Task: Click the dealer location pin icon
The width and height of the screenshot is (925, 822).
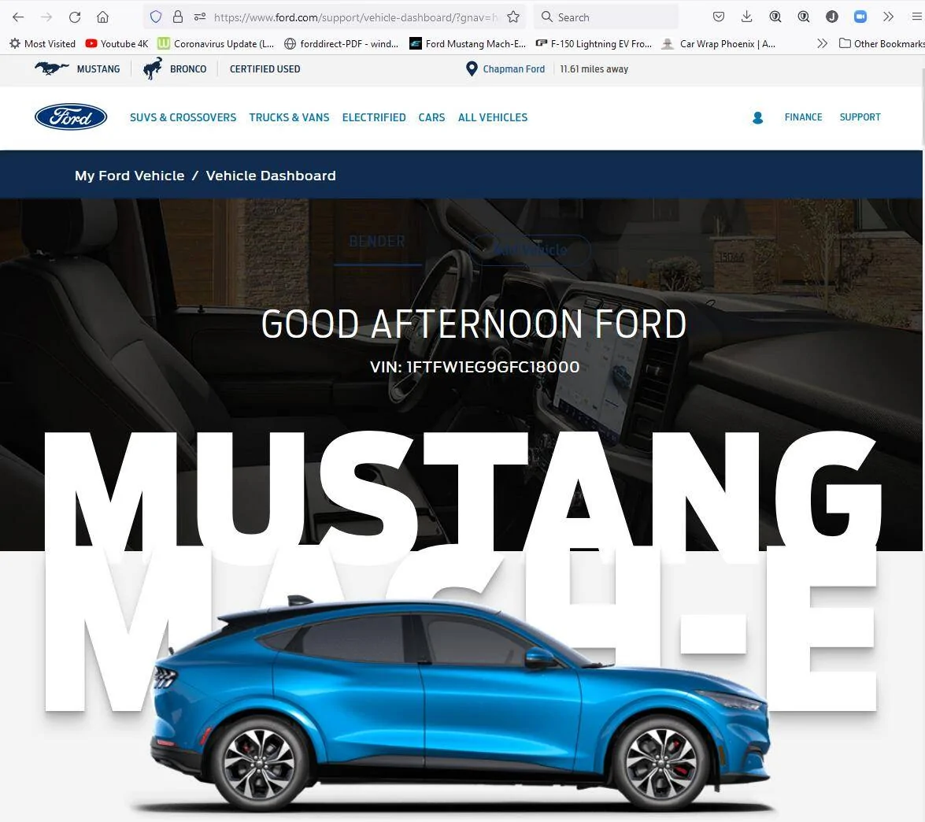Action: (472, 69)
